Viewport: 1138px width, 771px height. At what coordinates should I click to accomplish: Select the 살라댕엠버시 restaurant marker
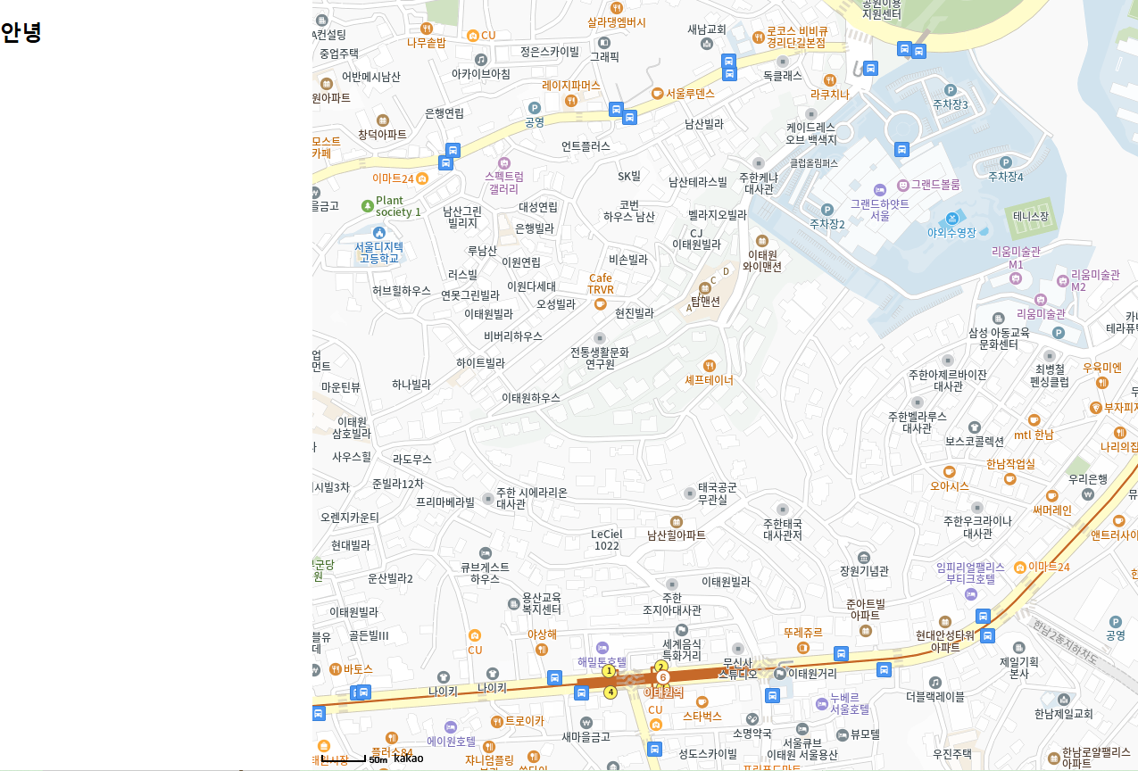point(617,7)
